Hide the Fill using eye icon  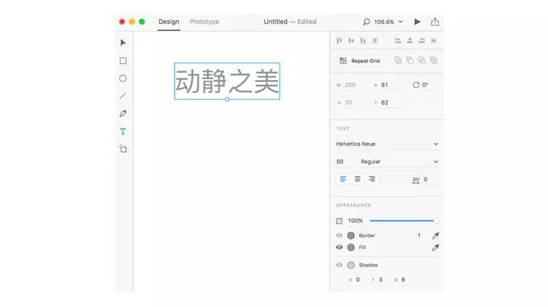[339, 248]
